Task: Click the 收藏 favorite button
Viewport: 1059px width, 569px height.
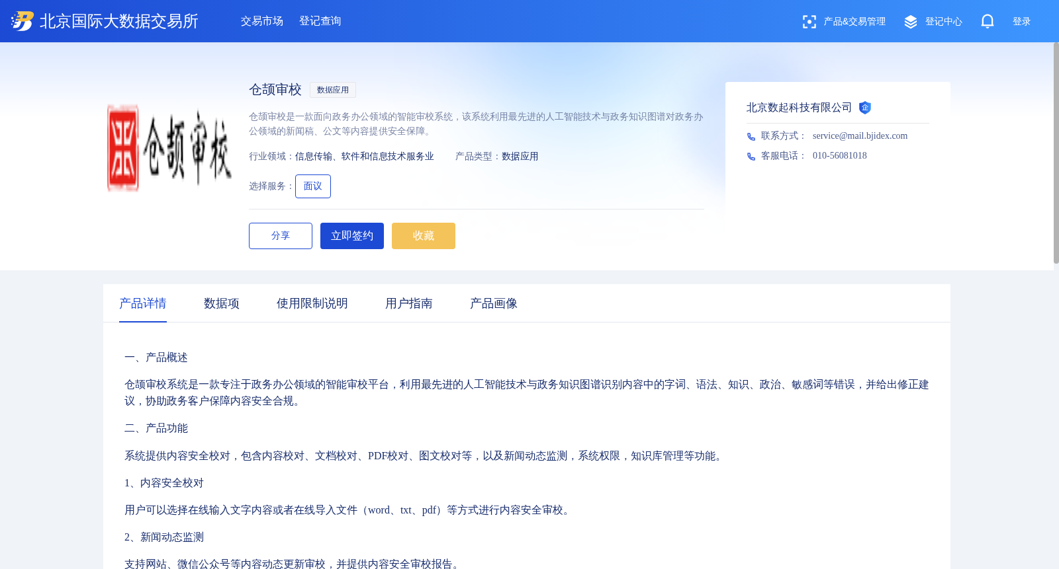Action: tap(424, 236)
